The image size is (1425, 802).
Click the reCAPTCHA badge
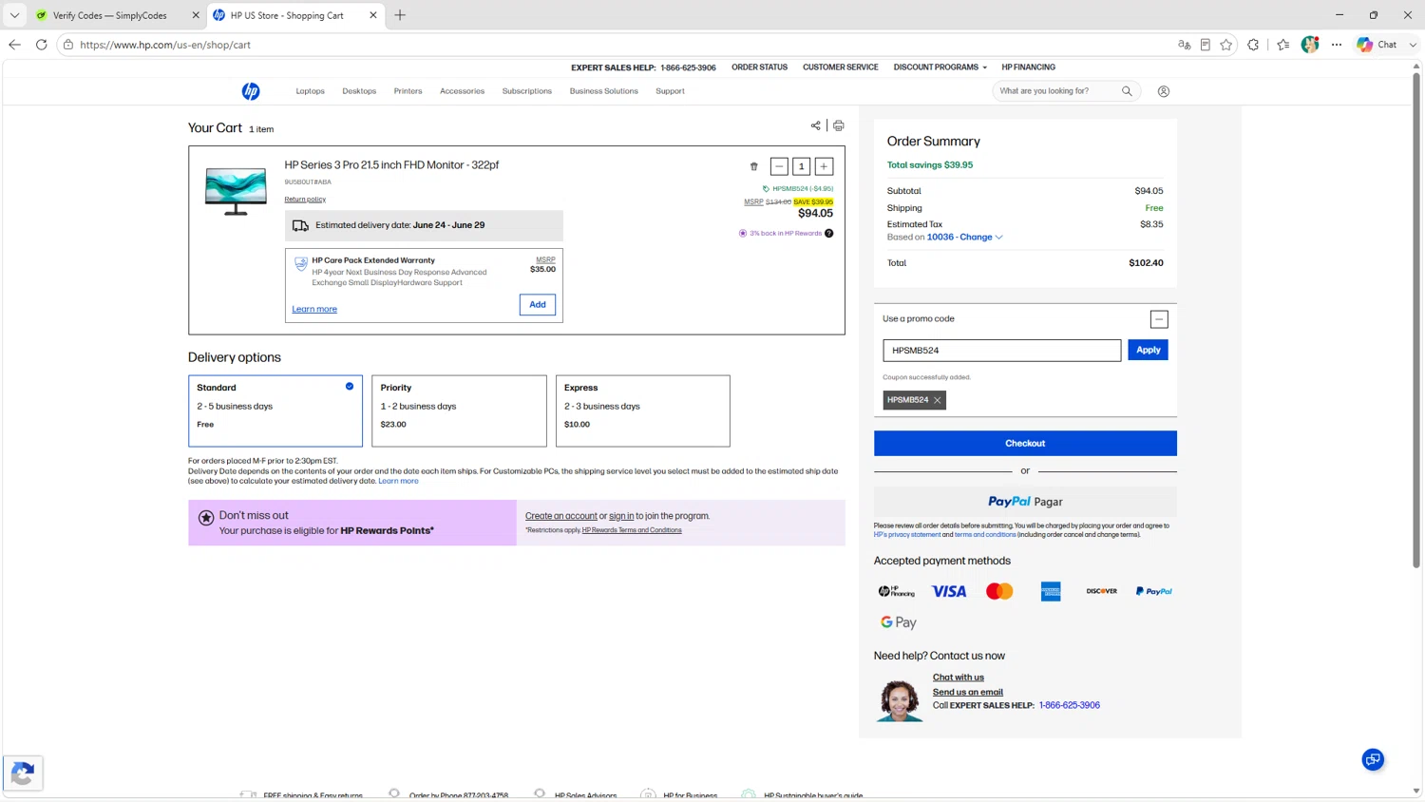point(23,773)
